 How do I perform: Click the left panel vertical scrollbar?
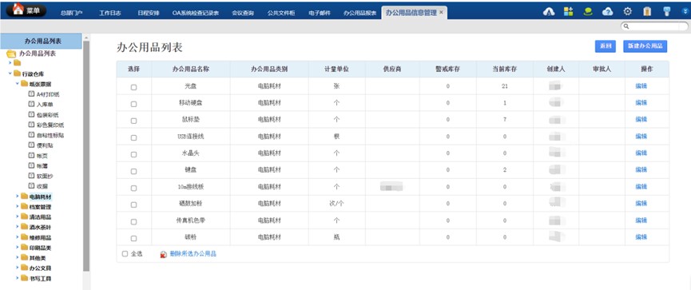tap(86, 157)
